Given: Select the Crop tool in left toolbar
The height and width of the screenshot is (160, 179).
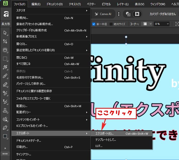Looking at the screenshot, I should pos(5,41).
